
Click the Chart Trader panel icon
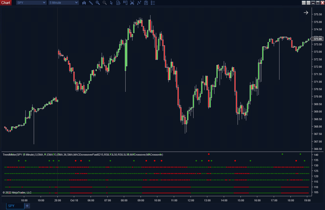click(x=125, y=3)
